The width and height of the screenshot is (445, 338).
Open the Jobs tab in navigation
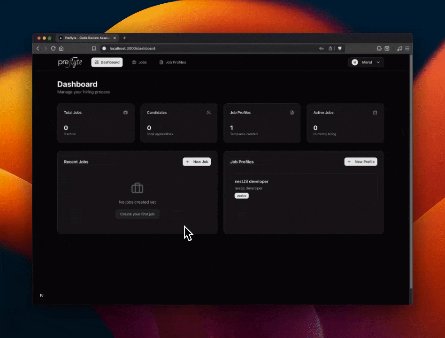coord(139,62)
